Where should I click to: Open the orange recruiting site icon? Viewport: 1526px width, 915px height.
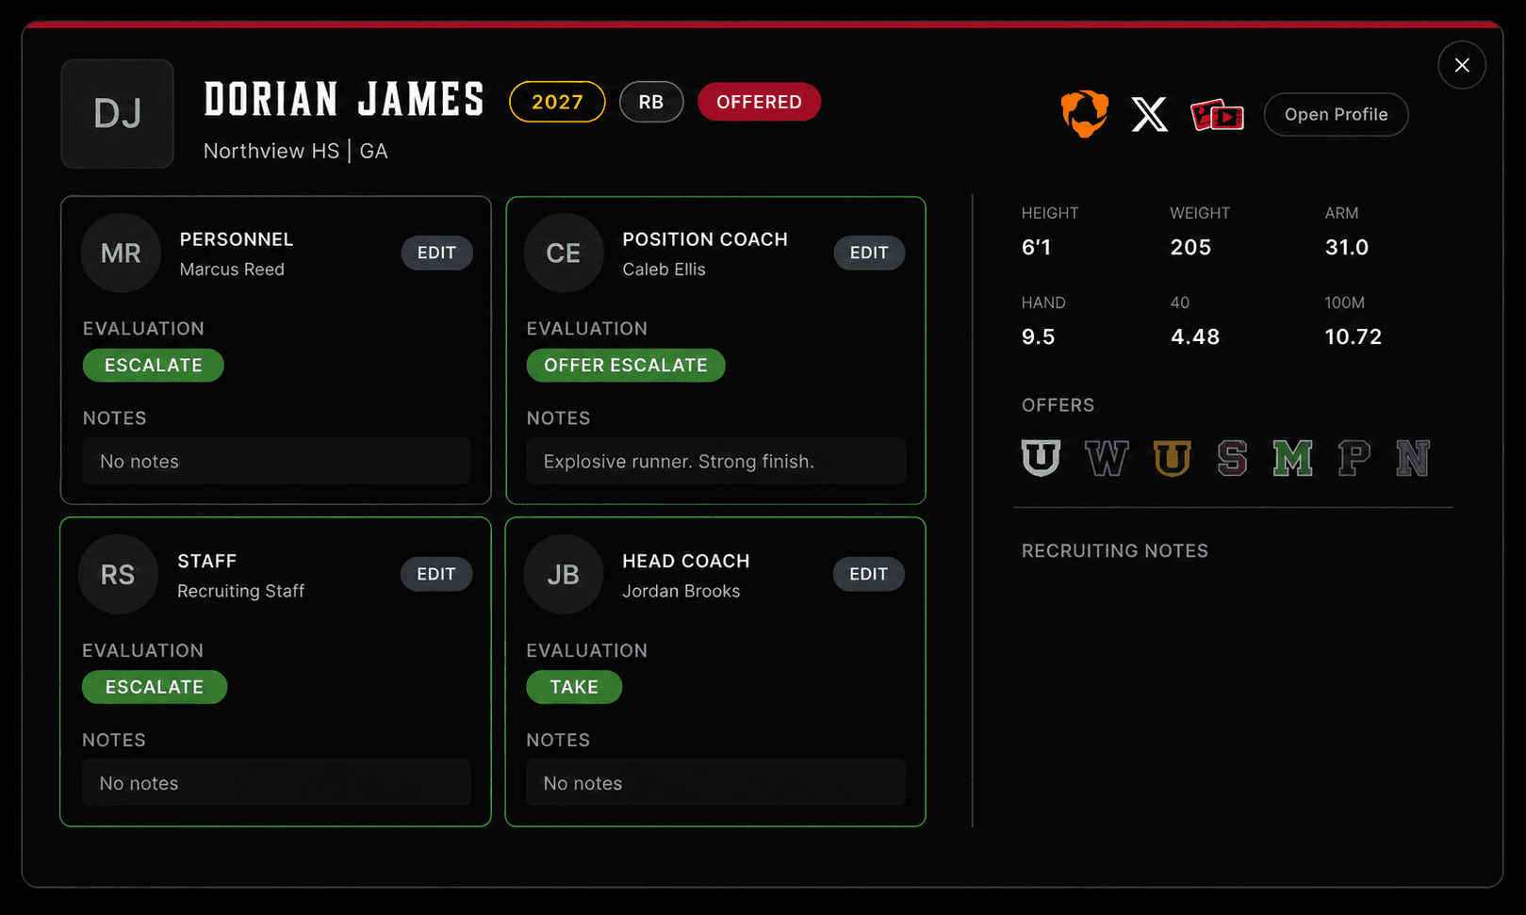coord(1085,114)
